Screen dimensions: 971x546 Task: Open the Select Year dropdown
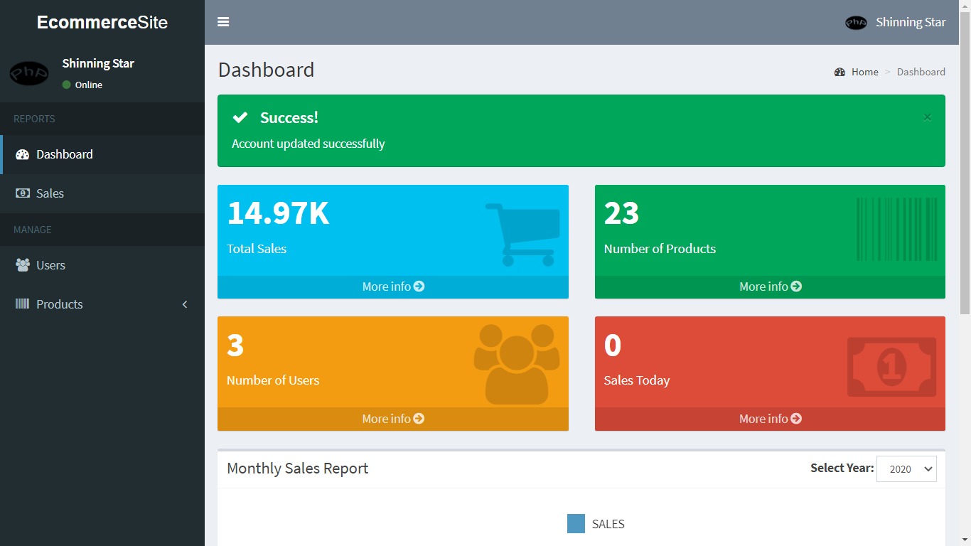[x=906, y=469]
